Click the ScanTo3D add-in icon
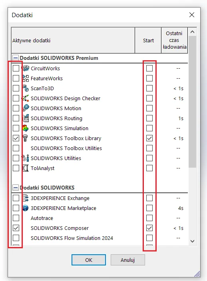 (x=26, y=88)
